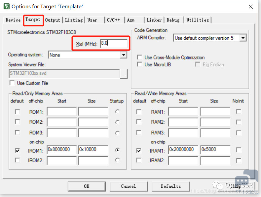The height and width of the screenshot is (197, 261).
Task: Open the Output tab
Action: [x=53, y=20]
